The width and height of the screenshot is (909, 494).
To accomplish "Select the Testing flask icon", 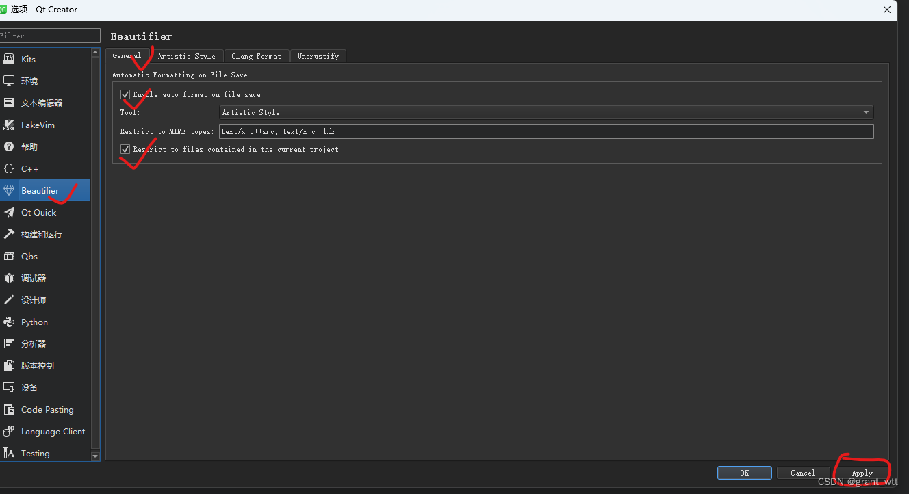I will (9, 454).
